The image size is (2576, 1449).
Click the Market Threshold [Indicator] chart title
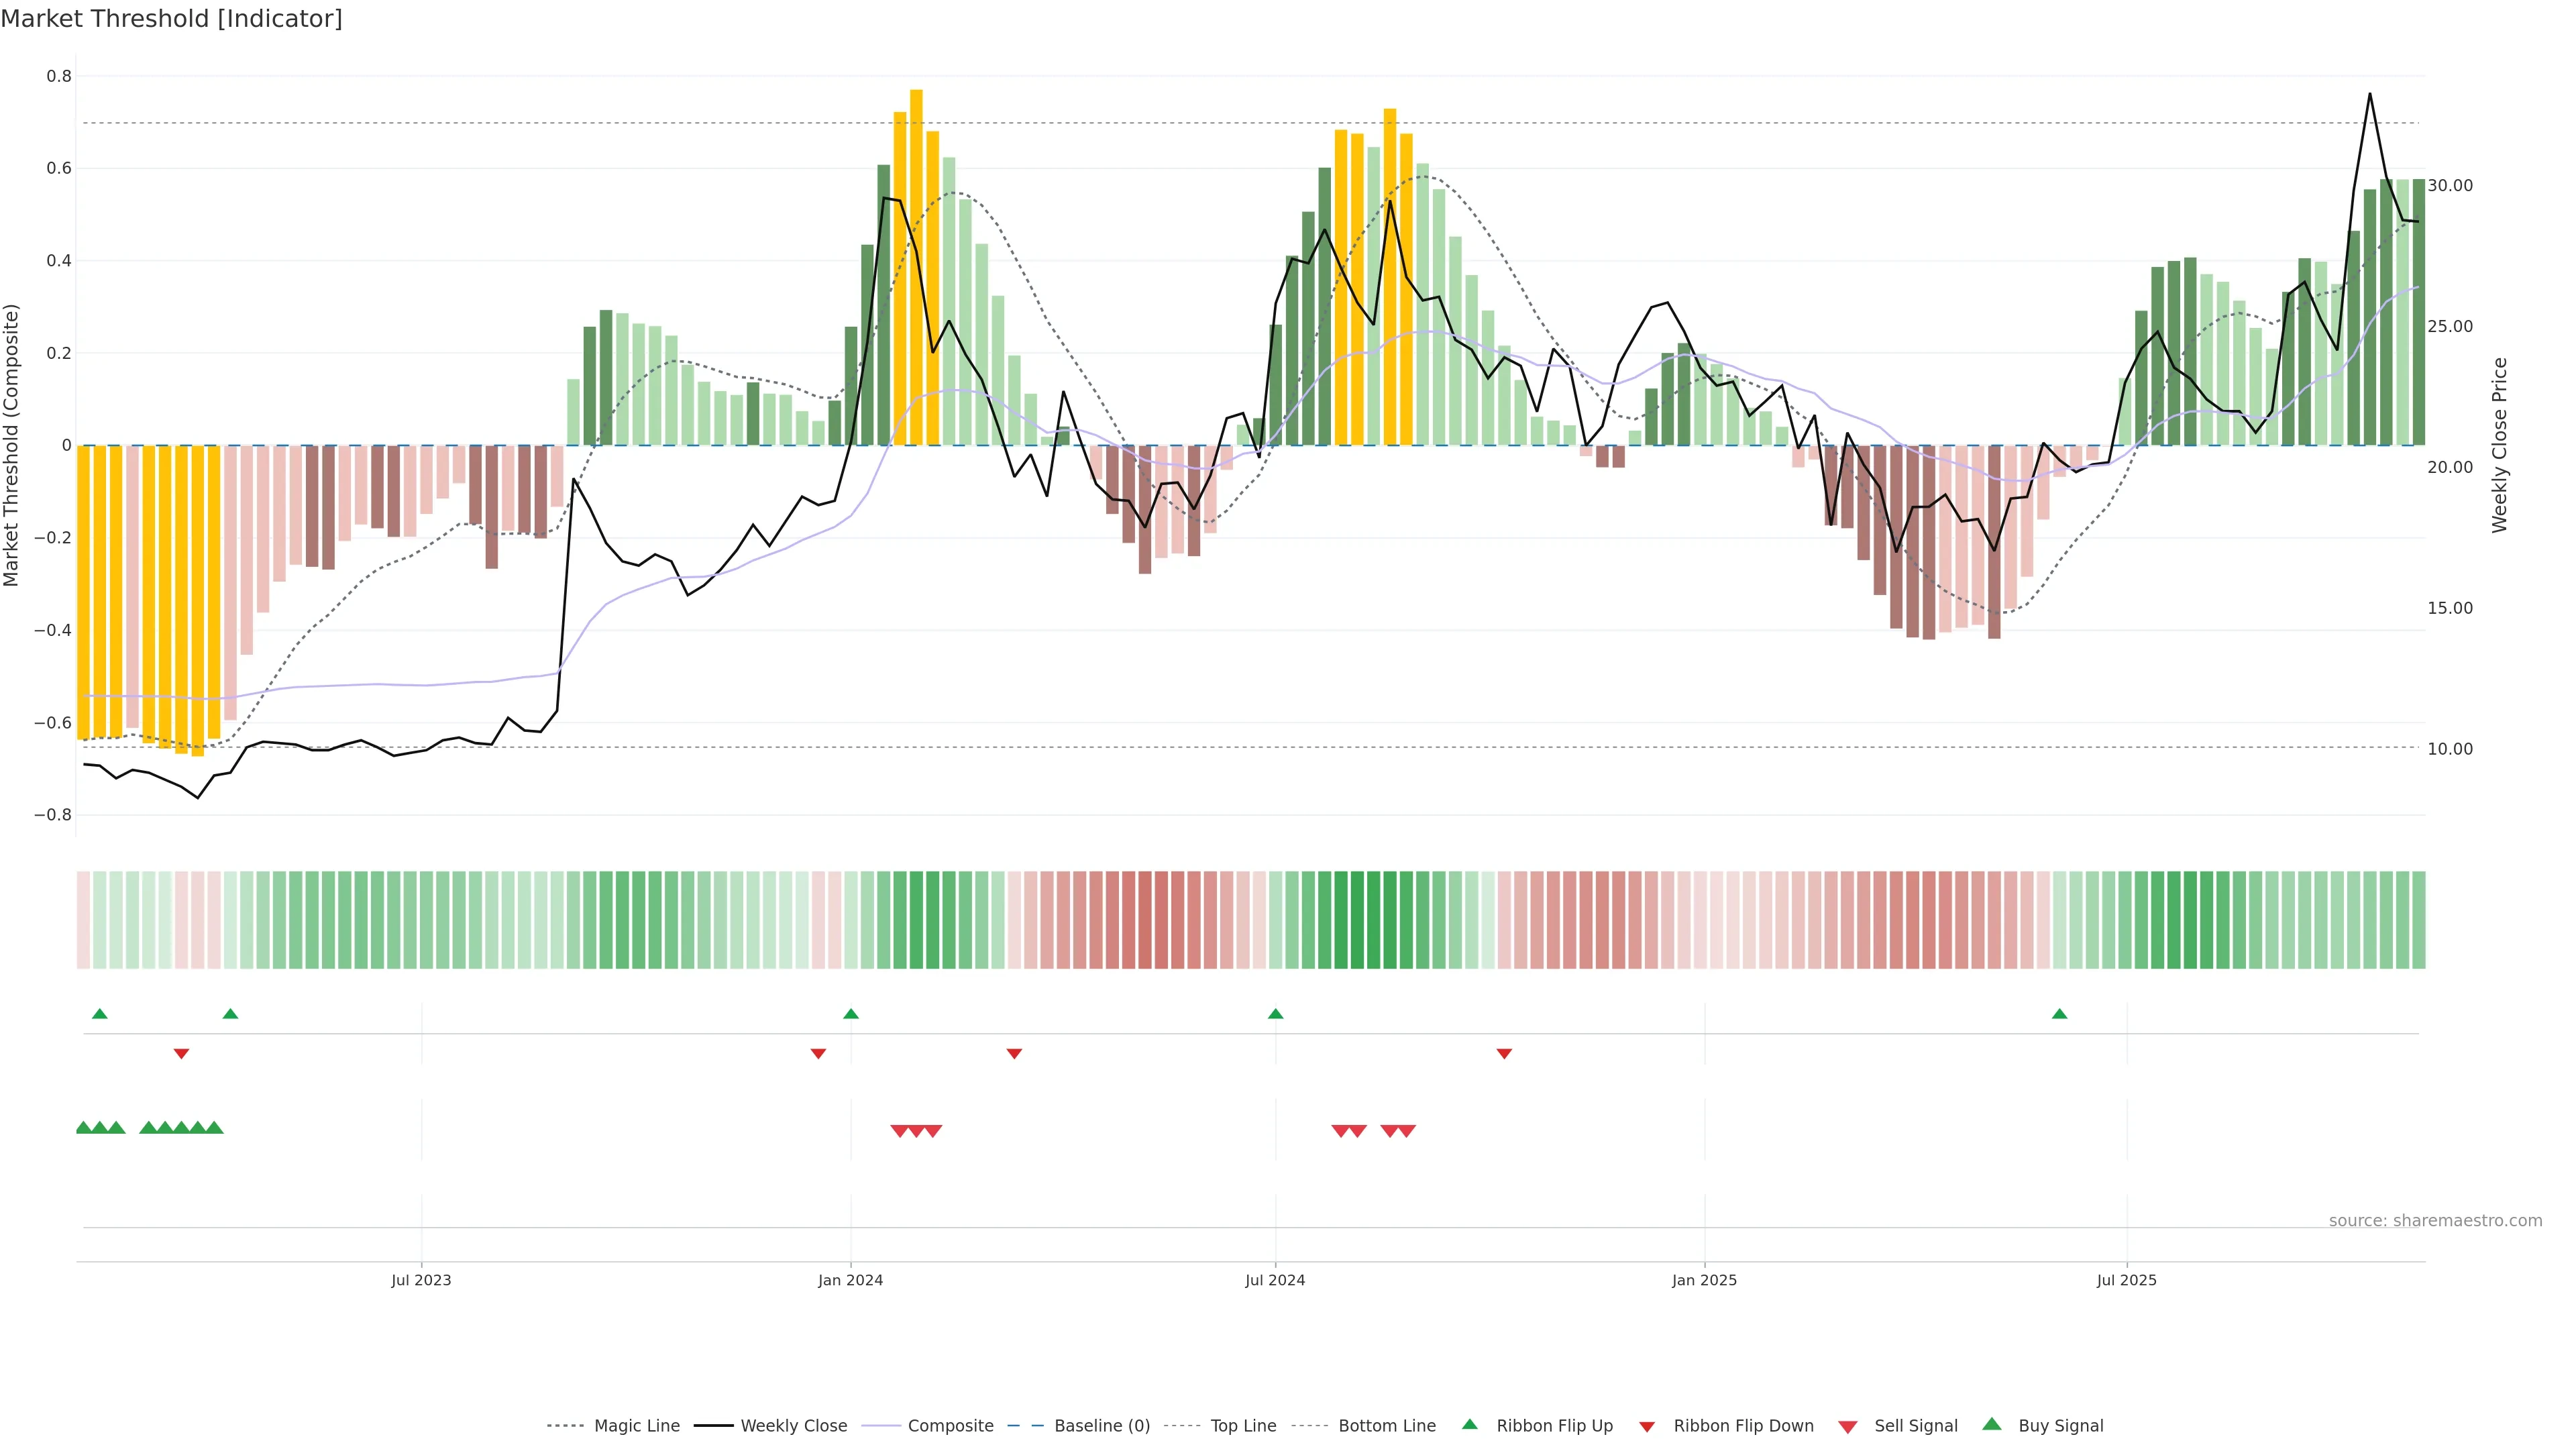[171, 19]
